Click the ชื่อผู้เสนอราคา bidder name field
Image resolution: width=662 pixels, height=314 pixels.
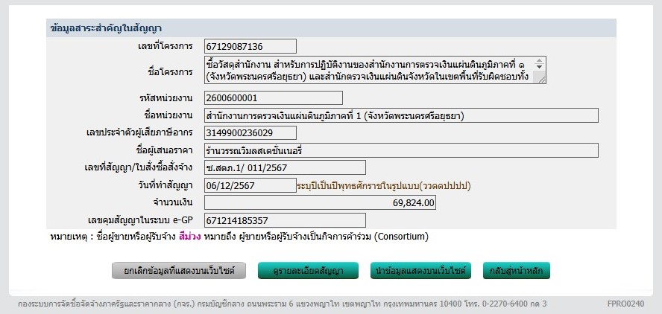tap(401, 150)
